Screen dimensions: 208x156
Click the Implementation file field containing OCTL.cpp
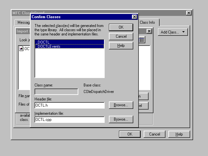click(x=70, y=119)
